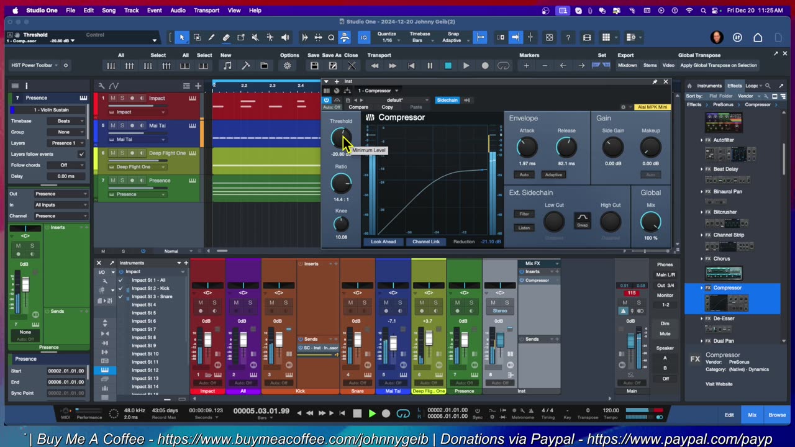Click the help question mark icon
The height and width of the screenshot is (447, 795).
tap(568, 38)
